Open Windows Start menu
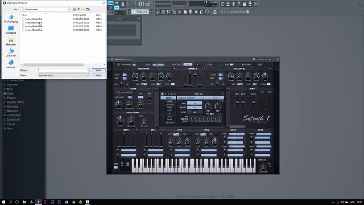This screenshot has height=205, width=364. pos(3,202)
